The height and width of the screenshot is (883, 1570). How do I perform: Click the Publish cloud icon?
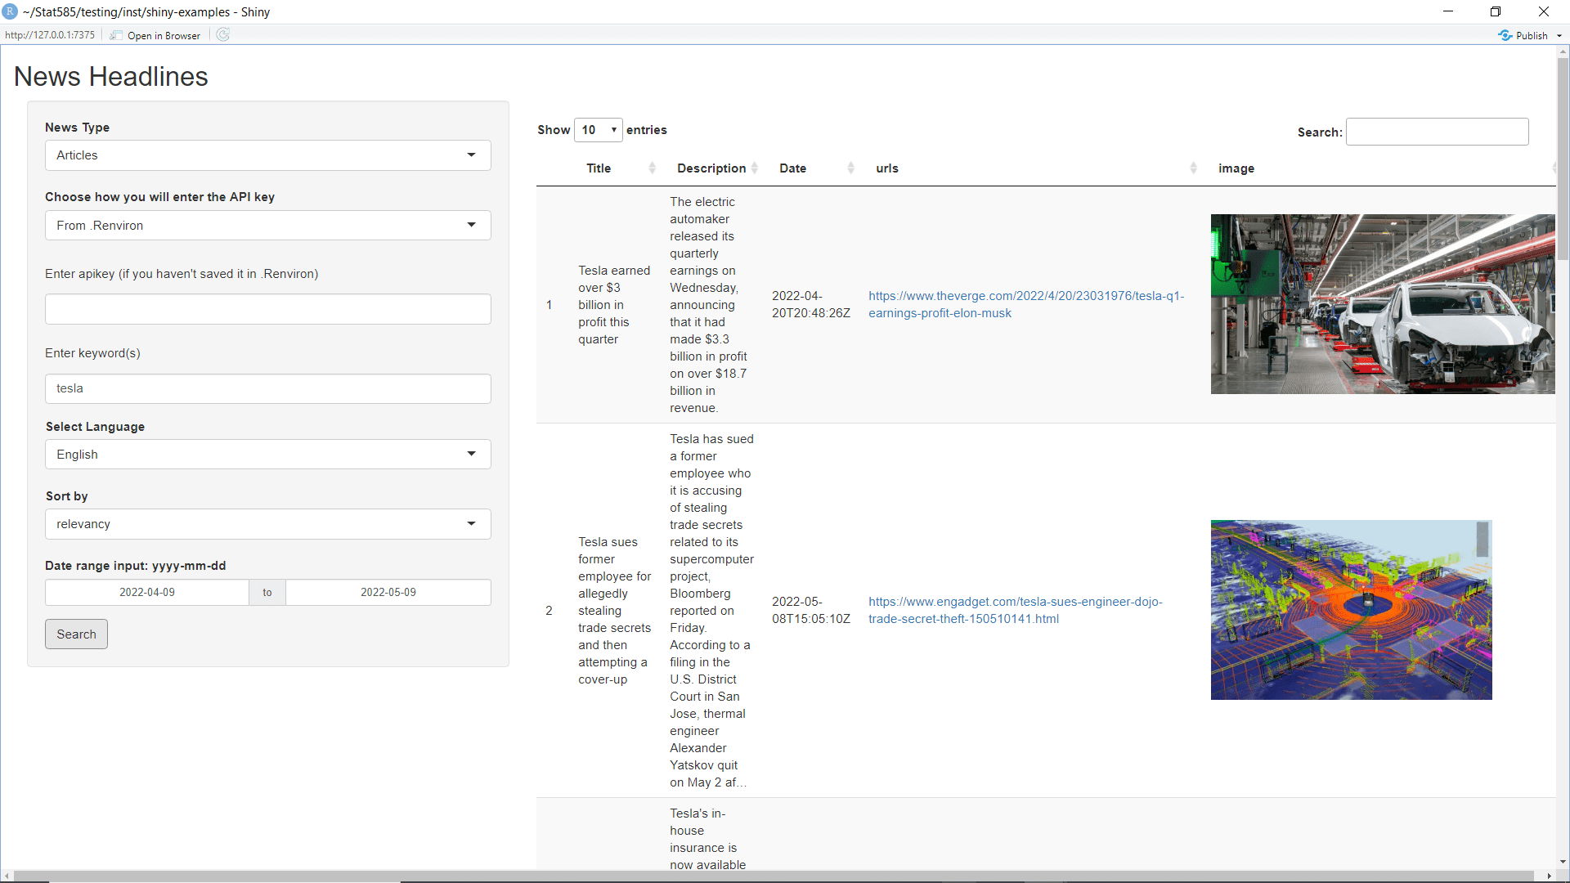[1505, 35]
